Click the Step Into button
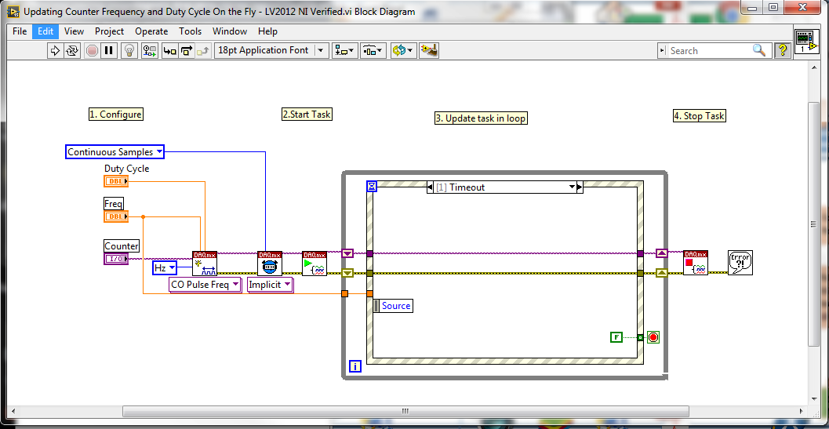The image size is (829, 429). click(x=169, y=51)
